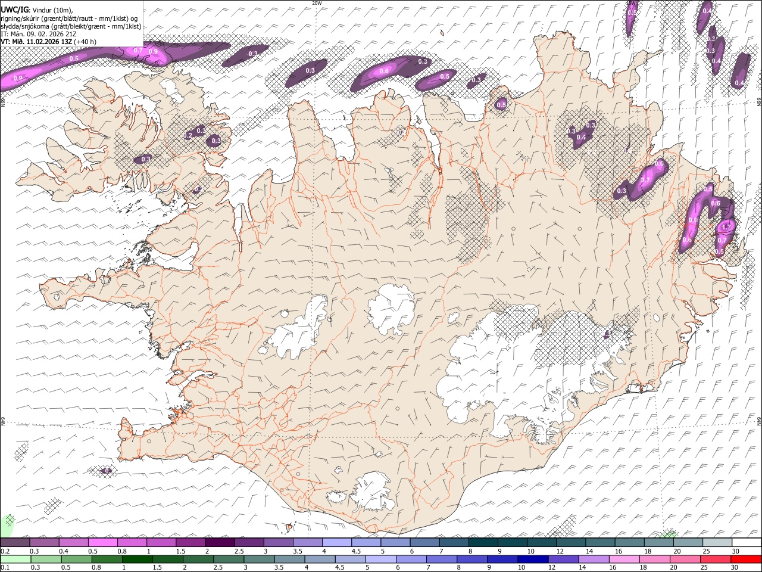Select the dark teal snow swatch between 8 and 9

[483, 543]
